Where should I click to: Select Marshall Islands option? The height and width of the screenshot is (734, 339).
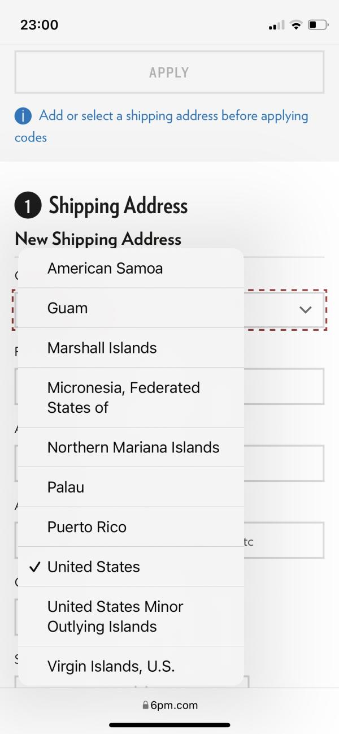click(131, 347)
